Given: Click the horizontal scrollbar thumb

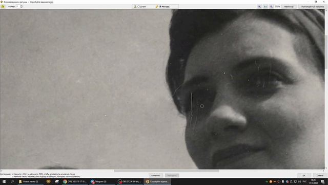Looking at the screenshot, I should 167,171.
